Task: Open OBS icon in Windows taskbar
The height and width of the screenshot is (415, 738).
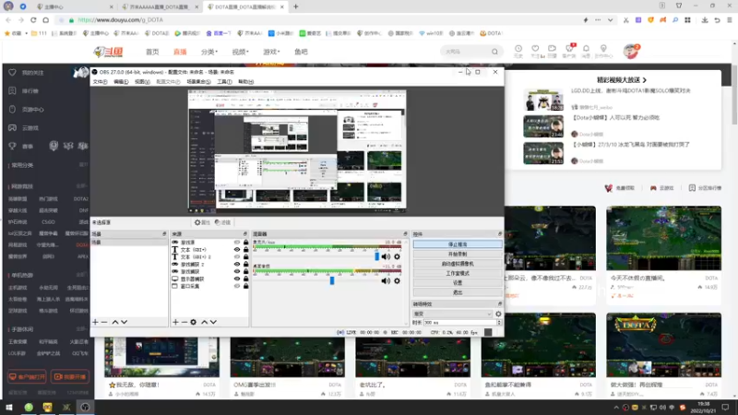Action: pos(85,408)
